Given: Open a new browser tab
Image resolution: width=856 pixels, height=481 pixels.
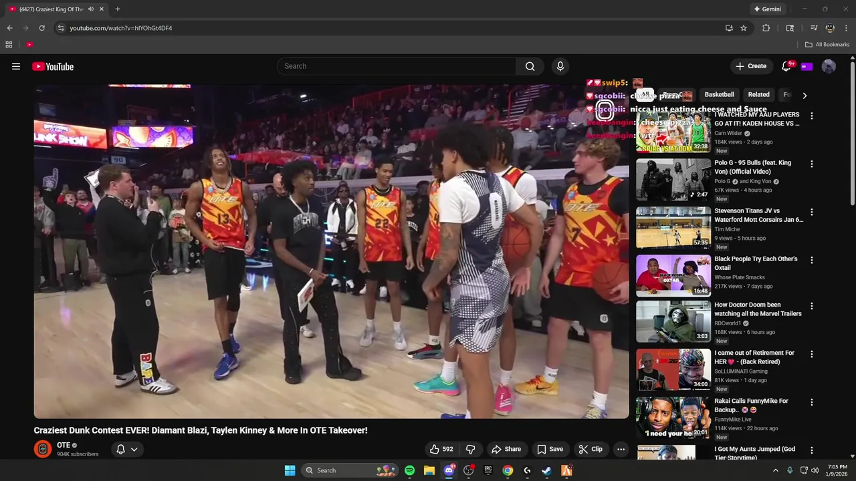Looking at the screenshot, I should click(117, 9).
